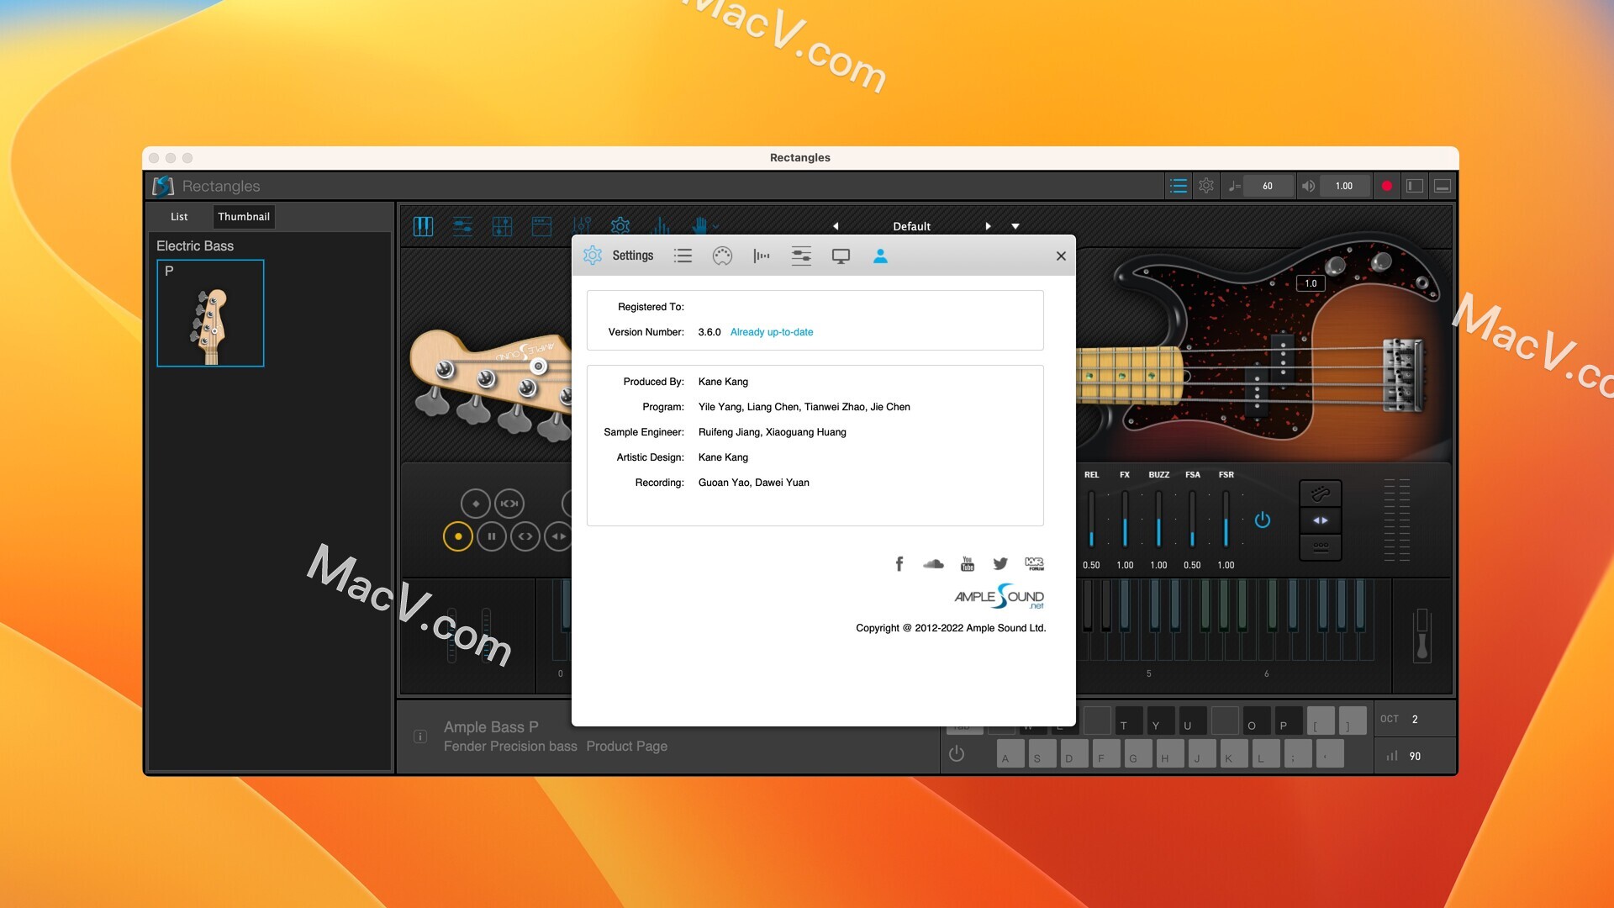Open the KVR forum icon link
The width and height of the screenshot is (1614, 908).
pos(1035,563)
